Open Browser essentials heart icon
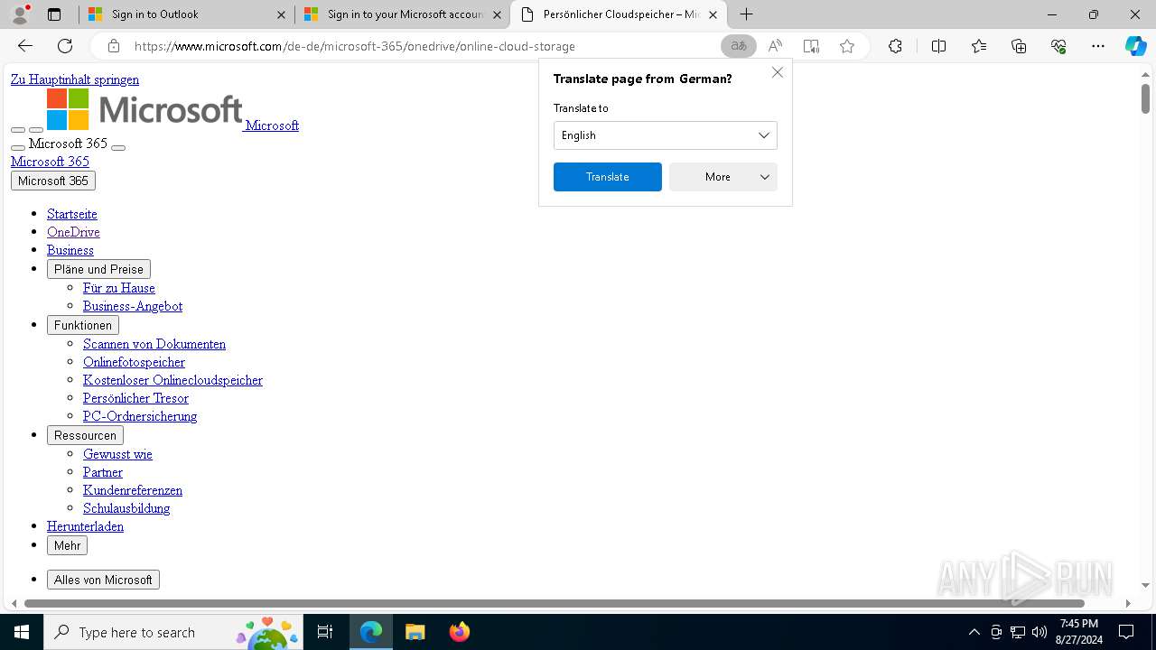This screenshot has width=1156, height=650. click(1058, 46)
